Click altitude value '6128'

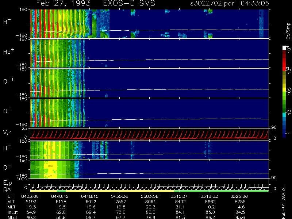tap(61, 202)
